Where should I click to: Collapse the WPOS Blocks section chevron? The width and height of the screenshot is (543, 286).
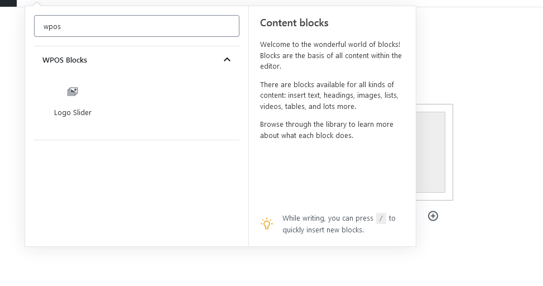tap(227, 60)
